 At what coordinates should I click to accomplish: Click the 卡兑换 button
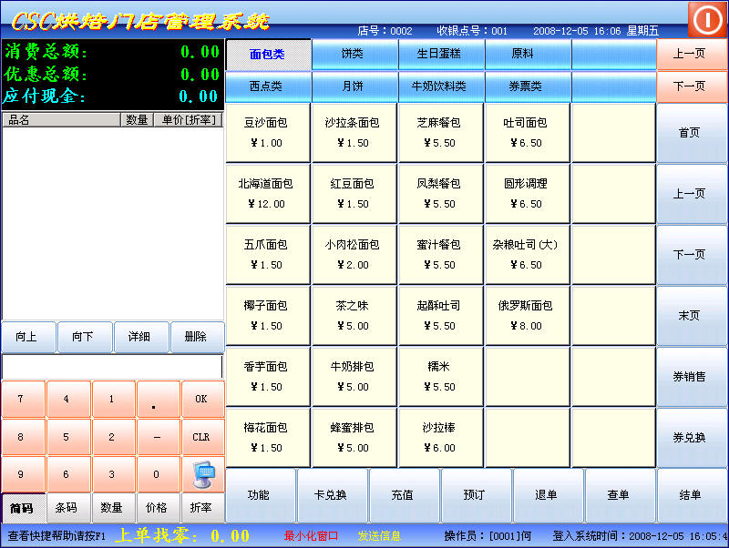(332, 495)
